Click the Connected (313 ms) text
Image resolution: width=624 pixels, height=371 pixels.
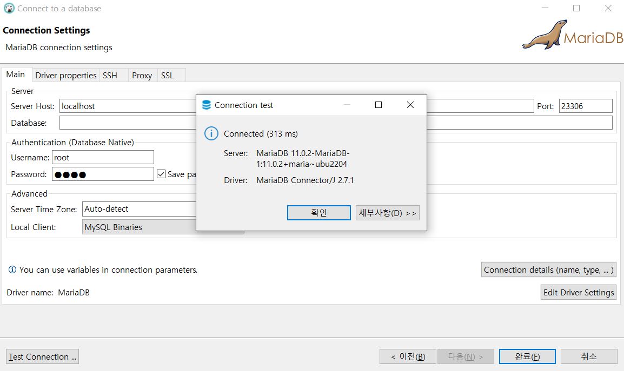point(261,133)
